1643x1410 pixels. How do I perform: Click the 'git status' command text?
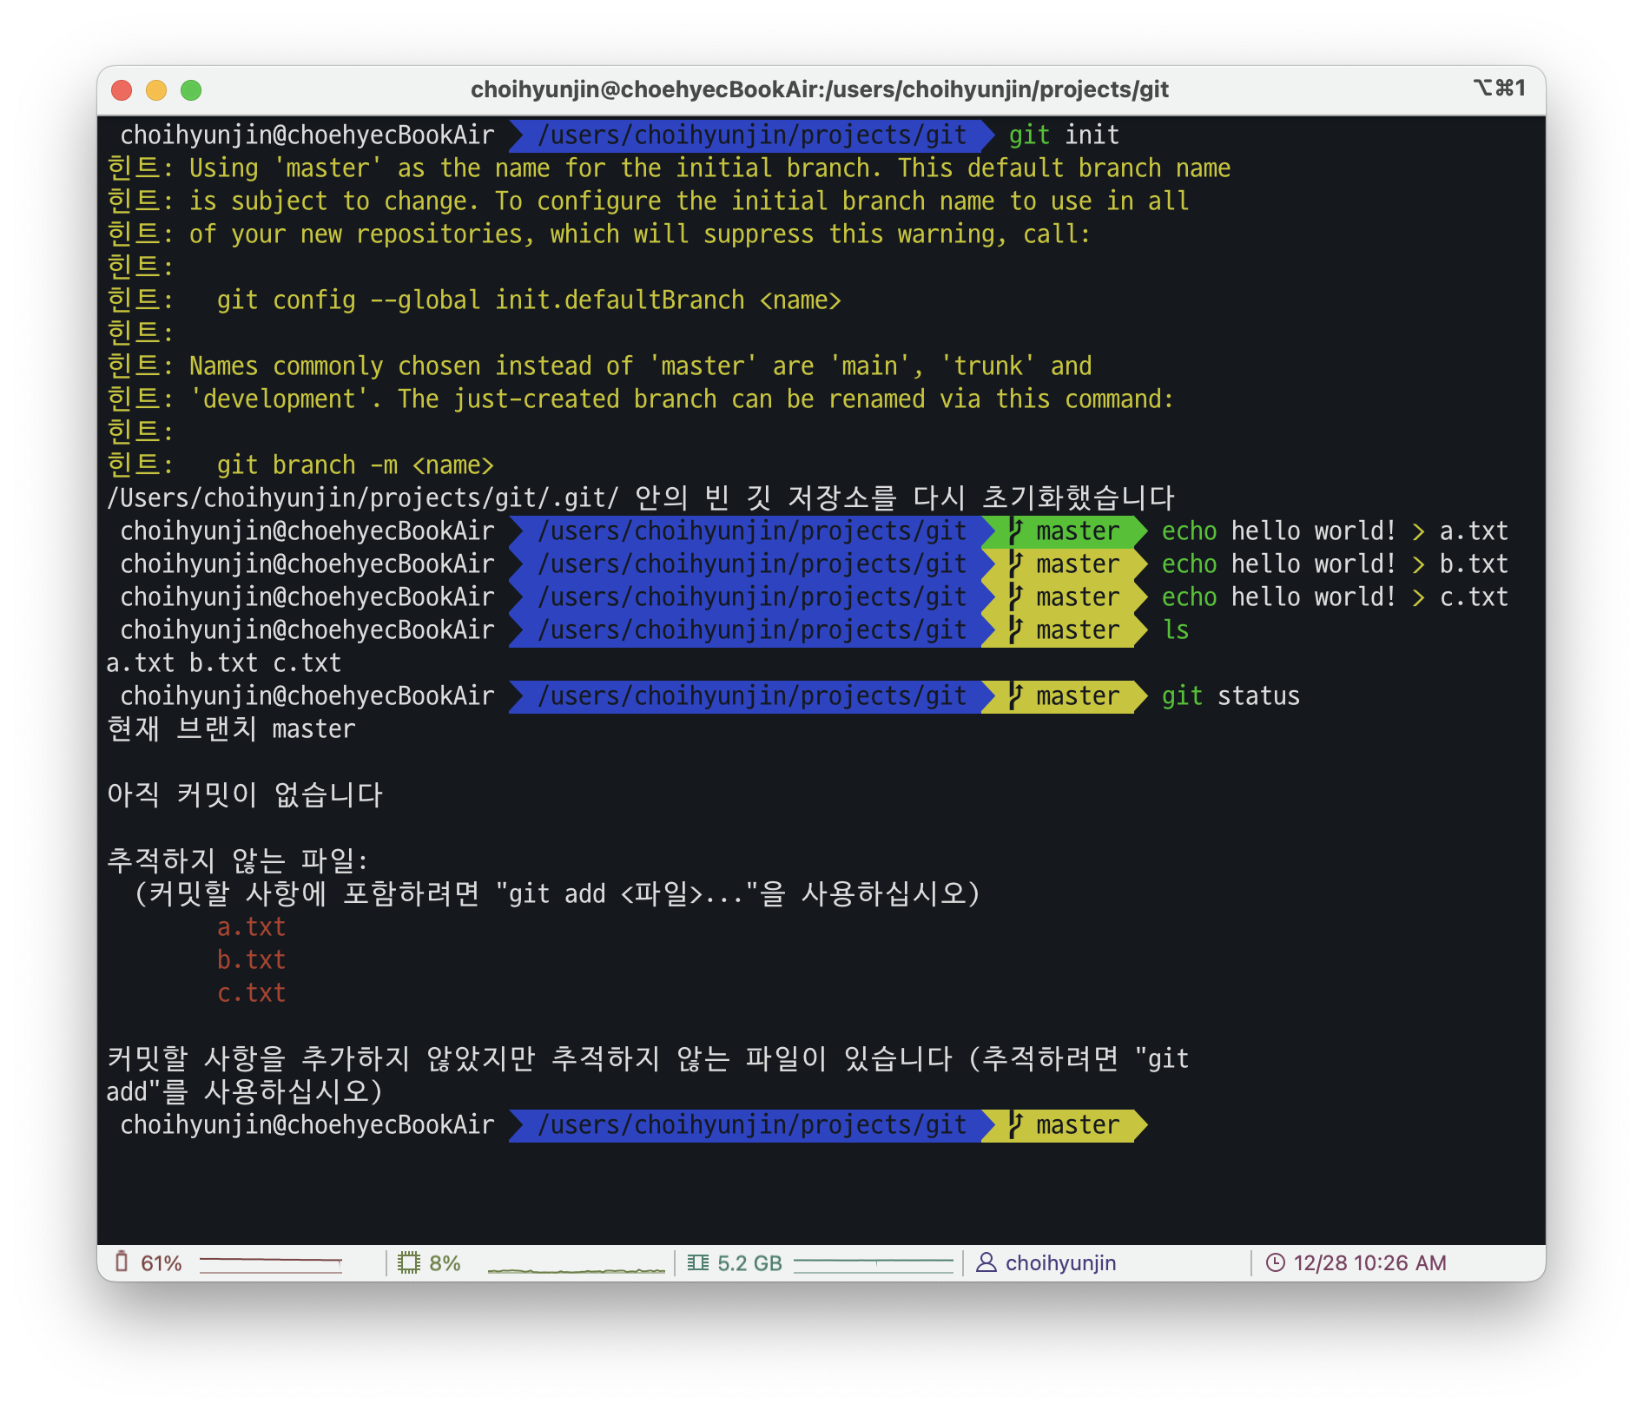(x=1231, y=696)
